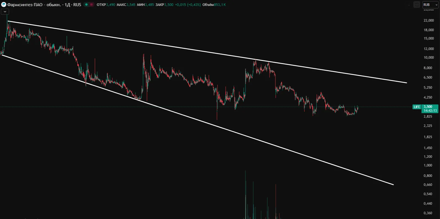Viewport: 440px width, 219px height.
Task: Click the Фармсинтез company logo icon
Action: 4,5
